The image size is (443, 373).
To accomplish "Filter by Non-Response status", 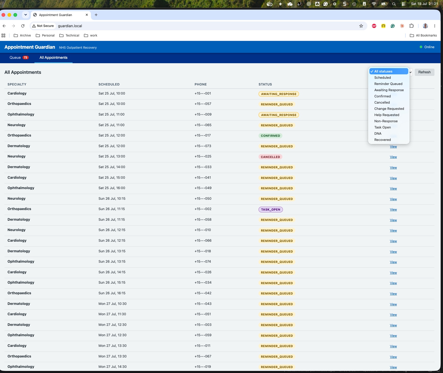I will [389, 121].
